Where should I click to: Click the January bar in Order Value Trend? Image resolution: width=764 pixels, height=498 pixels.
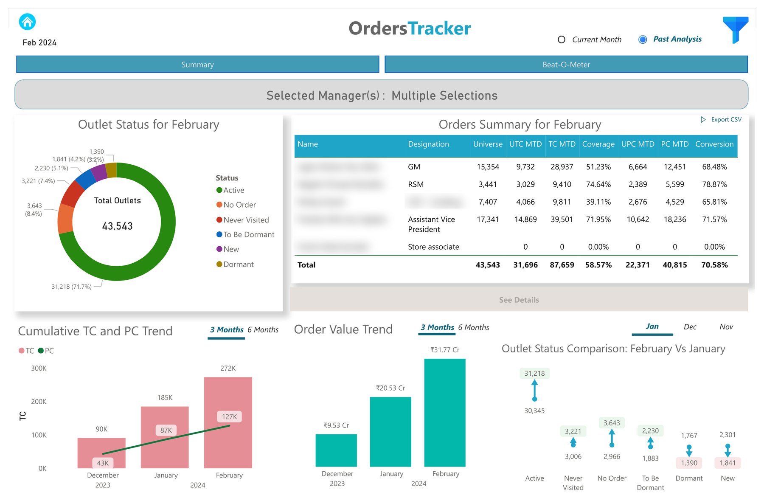point(390,432)
